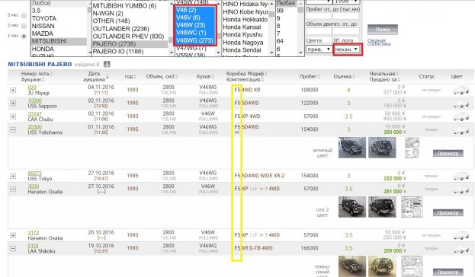Click car icon in lot 10096 row
This screenshot has width=475, height=277.
tap(461, 104)
